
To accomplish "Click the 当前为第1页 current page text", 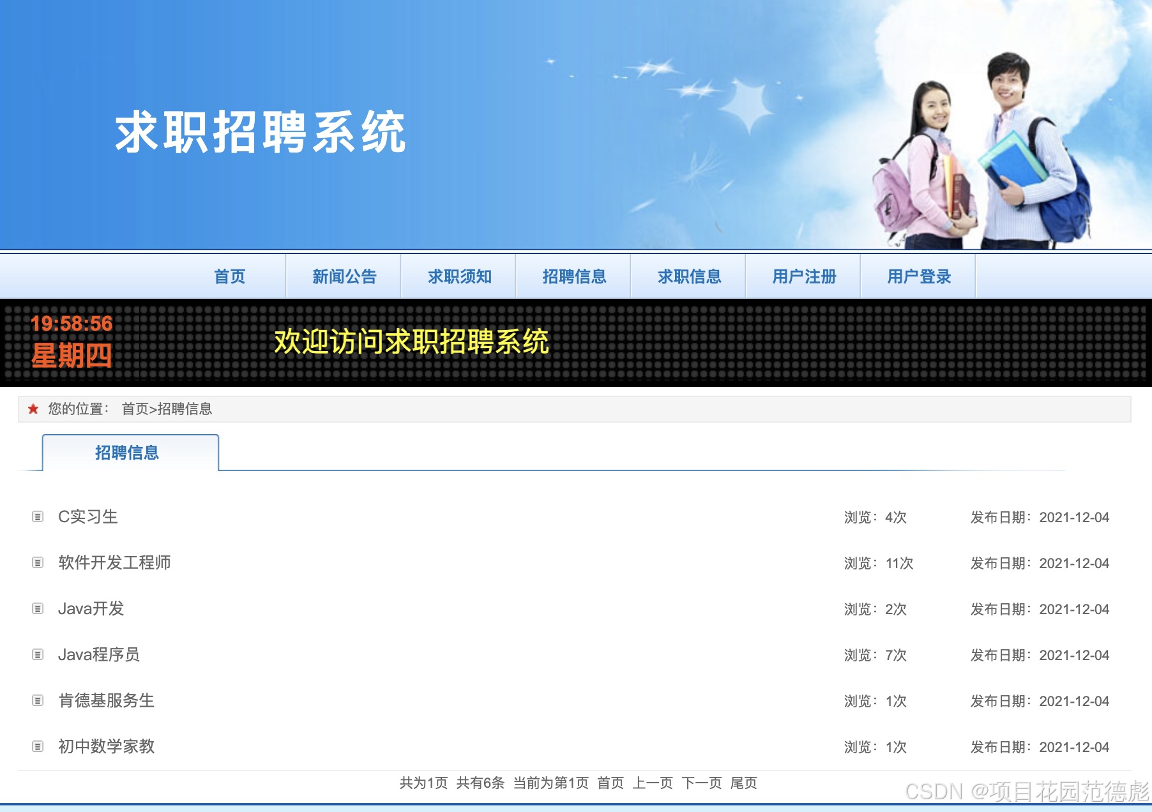I will pos(551,783).
